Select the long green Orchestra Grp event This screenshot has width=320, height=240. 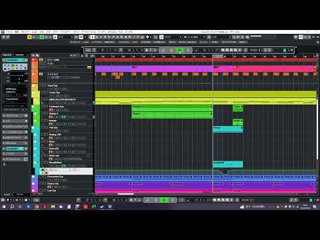click(x=172, y=108)
